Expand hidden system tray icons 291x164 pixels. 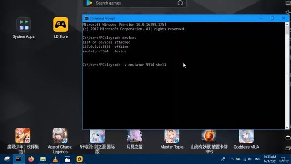[232, 159]
